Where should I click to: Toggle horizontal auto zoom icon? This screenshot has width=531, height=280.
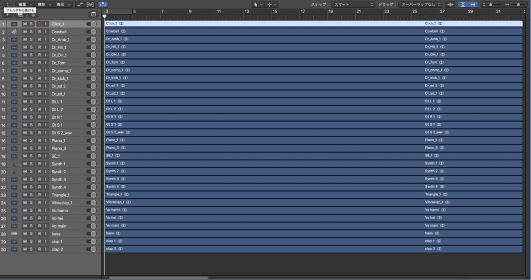point(473,4)
